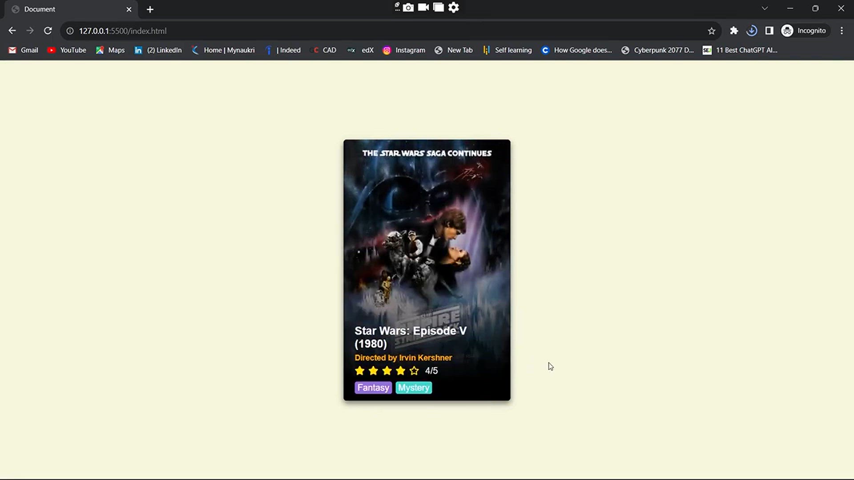The image size is (854, 480).
Task: Open the How Google does bookmark
Action: (x=576, y=50)
